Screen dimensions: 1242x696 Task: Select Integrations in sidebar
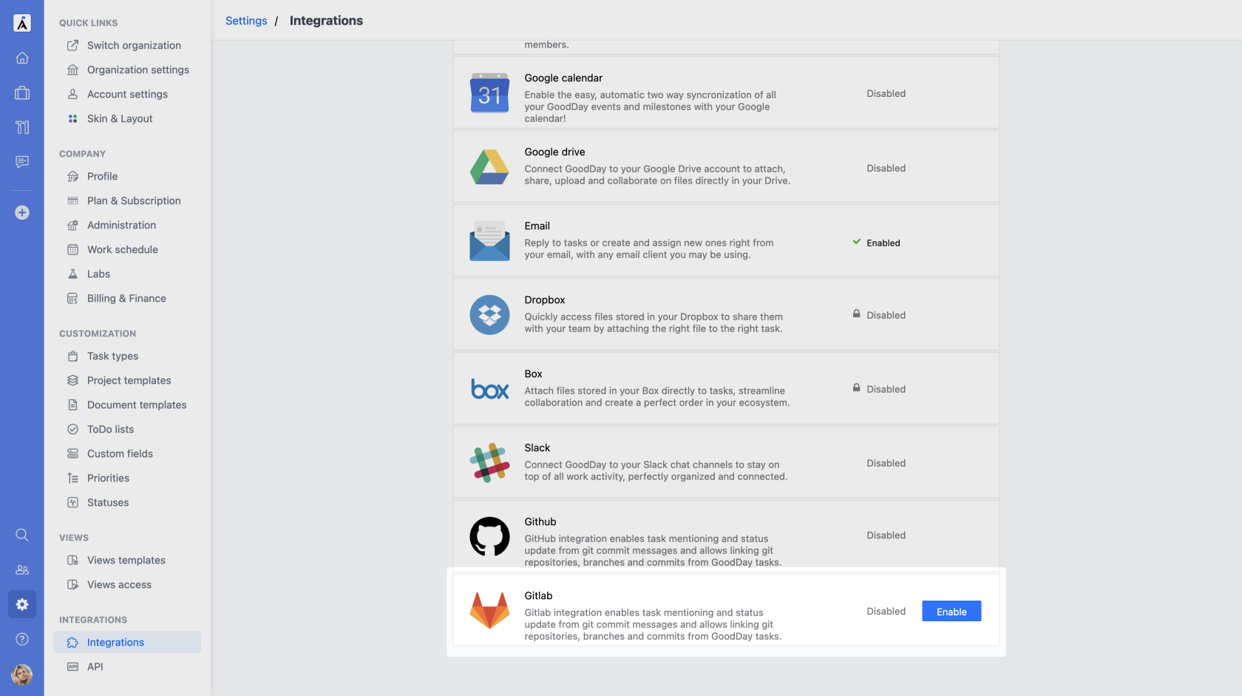tap(127, 642)
